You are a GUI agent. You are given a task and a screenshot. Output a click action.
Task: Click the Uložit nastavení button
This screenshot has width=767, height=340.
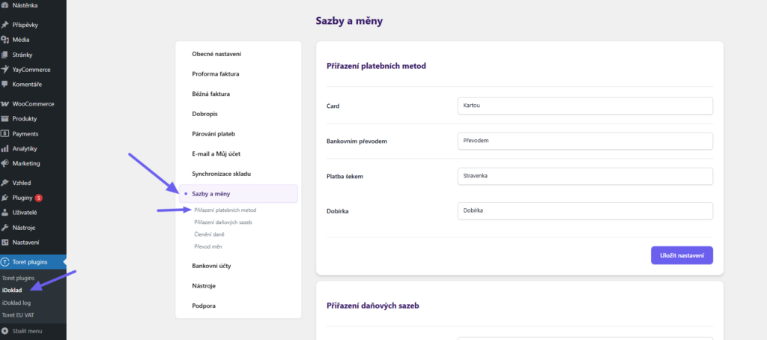[x=682, y=255]
